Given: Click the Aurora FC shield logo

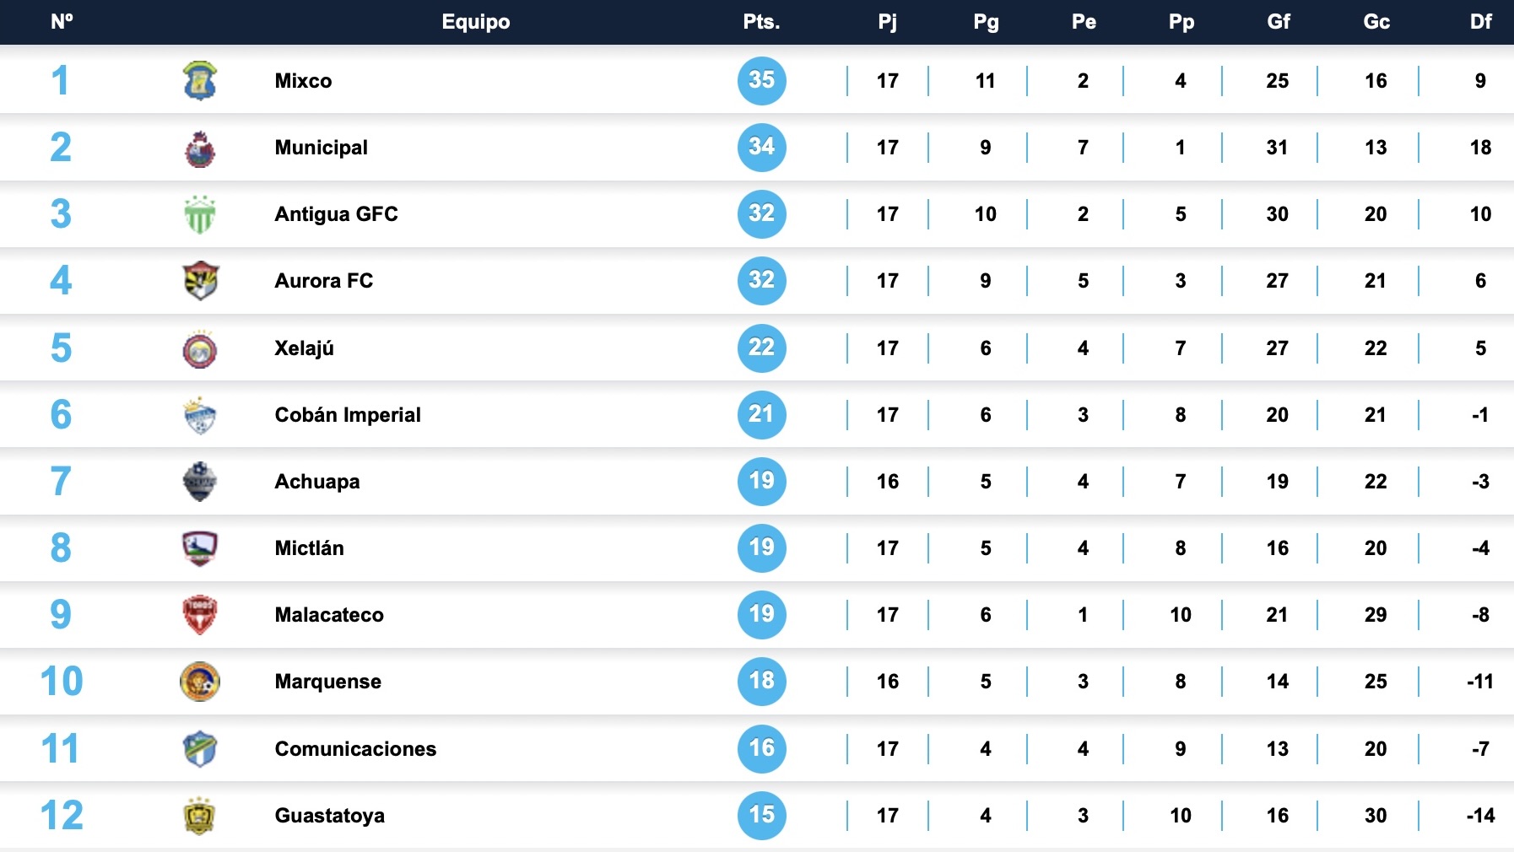Looking at the screenshot, I should point(200,281).
